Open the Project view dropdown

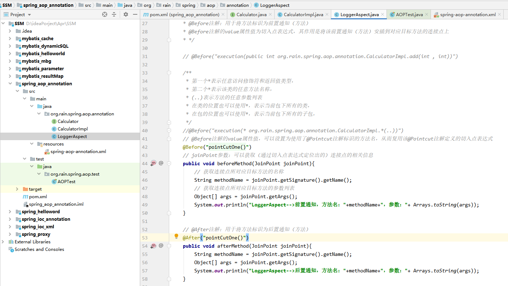point(29,15)
